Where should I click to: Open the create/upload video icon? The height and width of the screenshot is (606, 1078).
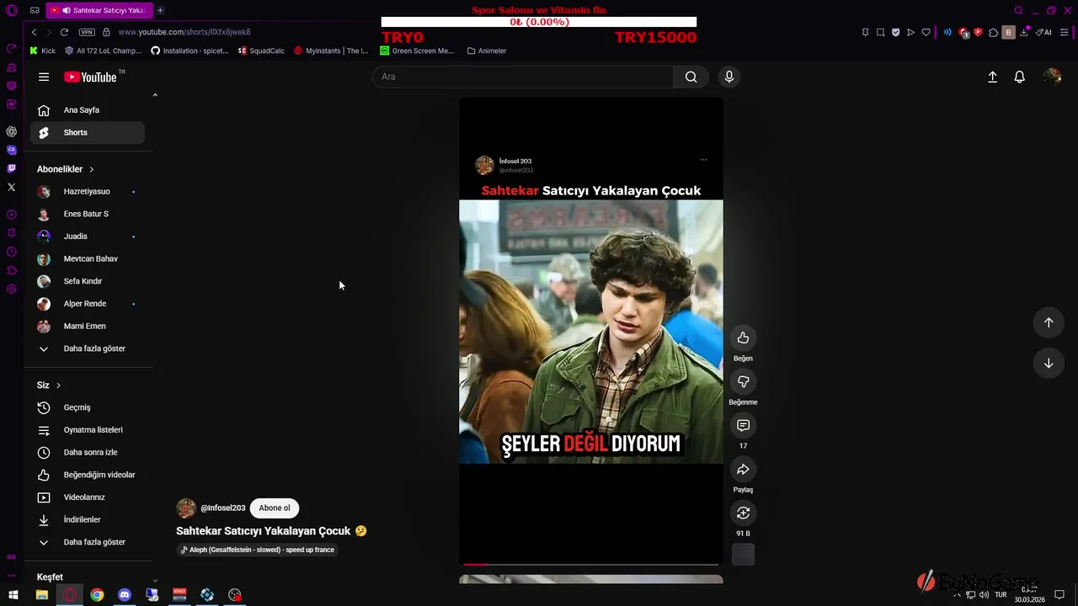992,77
